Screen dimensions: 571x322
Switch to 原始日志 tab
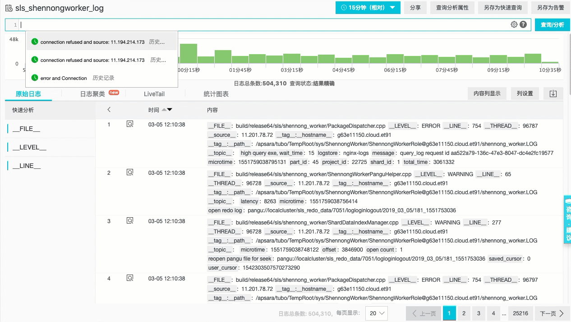28,94
